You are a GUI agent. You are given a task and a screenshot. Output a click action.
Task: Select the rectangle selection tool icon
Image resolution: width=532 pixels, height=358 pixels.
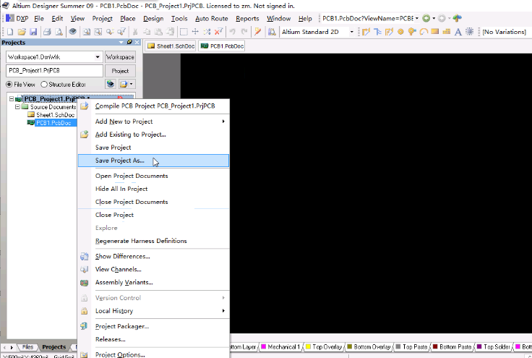184,32
